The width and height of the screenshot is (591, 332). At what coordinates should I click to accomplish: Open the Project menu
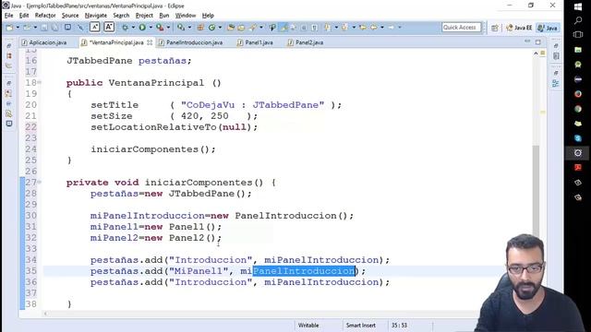tap(144, 16)
